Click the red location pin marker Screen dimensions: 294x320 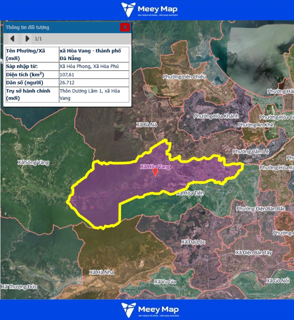click(155, 172)
